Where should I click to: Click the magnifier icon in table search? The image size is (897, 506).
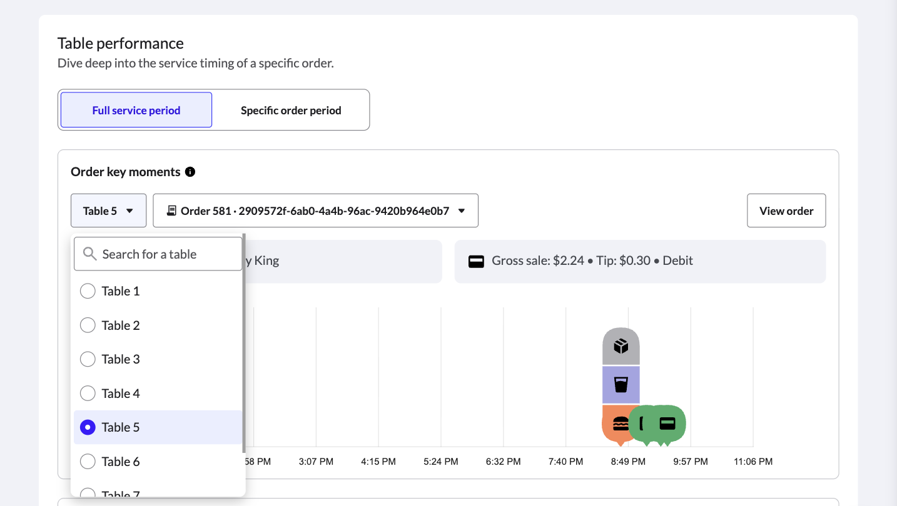pyautogui.click(x=90, y=254)
